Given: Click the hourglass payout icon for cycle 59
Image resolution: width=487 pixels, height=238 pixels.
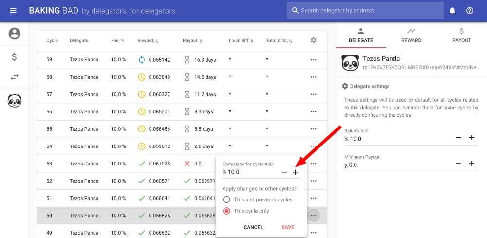Looking at the screenshot, I should (187, 60).
